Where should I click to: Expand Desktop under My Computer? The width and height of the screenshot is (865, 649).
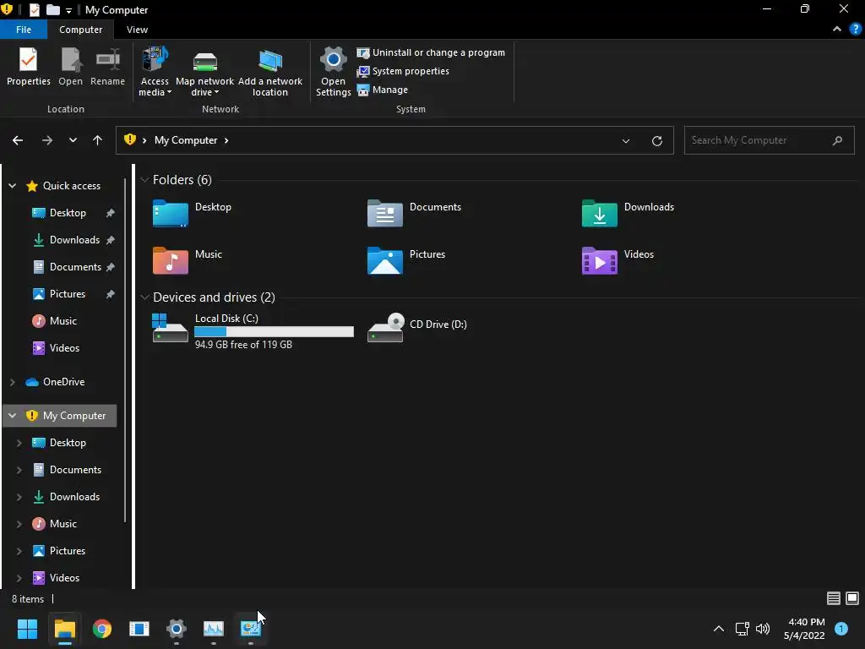[x=19, y=443]
